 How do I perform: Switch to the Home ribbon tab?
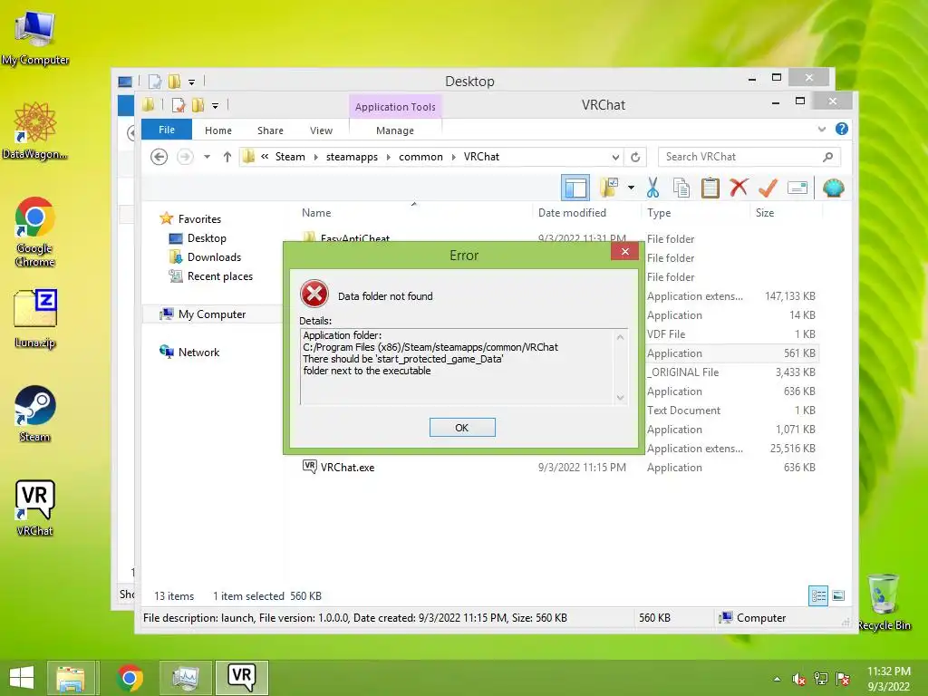click(x=218, y=130)
